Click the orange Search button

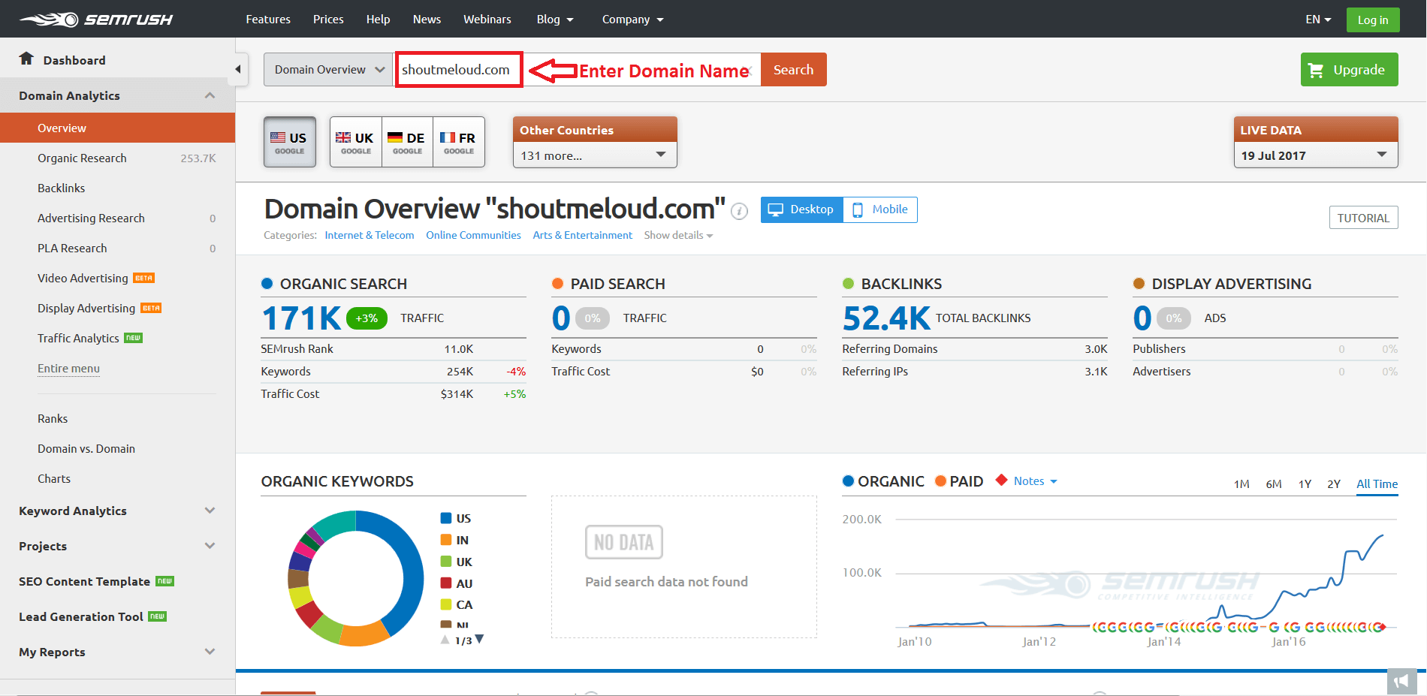[793, 70]
